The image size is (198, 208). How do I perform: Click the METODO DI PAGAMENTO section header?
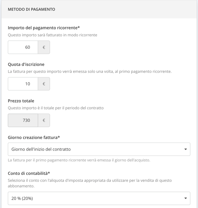[x=31, y=9]
